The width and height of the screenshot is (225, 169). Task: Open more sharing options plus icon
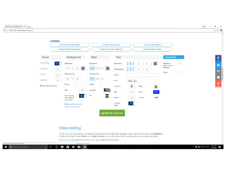coord(218,83)
